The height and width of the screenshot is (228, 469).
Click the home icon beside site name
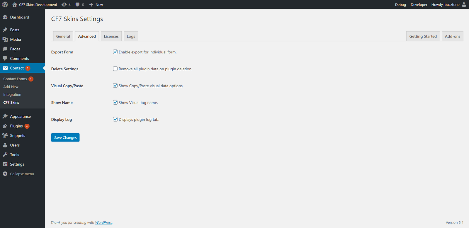(x=15, y=5)
